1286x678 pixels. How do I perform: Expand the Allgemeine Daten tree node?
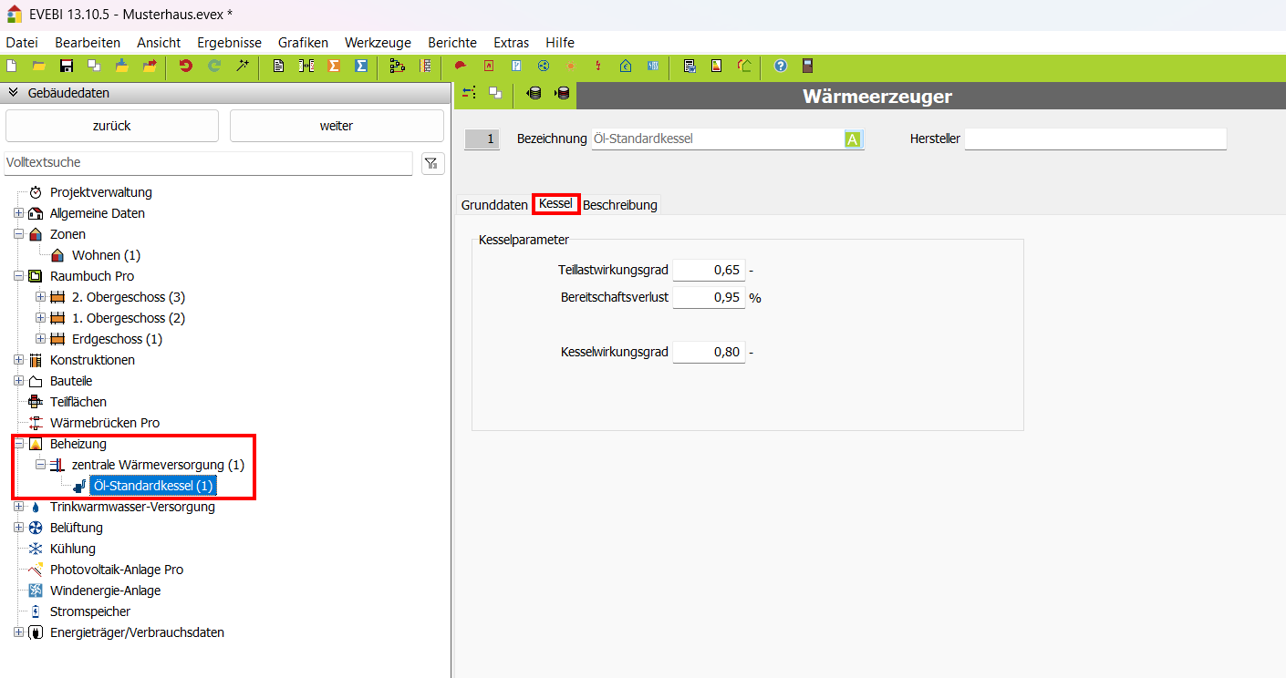click(x=18, y=213)
